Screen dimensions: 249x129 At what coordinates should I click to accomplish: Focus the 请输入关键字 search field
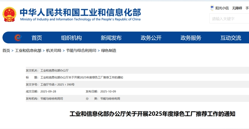[229, 19]
